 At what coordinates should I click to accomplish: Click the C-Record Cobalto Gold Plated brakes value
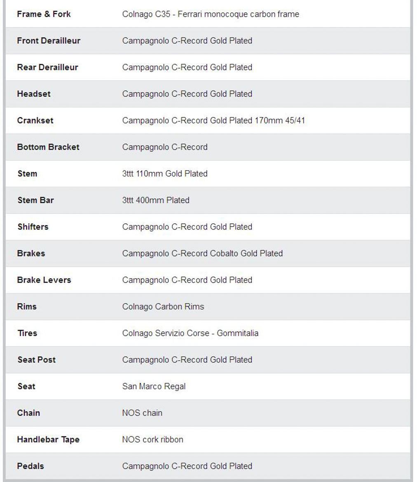[202, 253]
